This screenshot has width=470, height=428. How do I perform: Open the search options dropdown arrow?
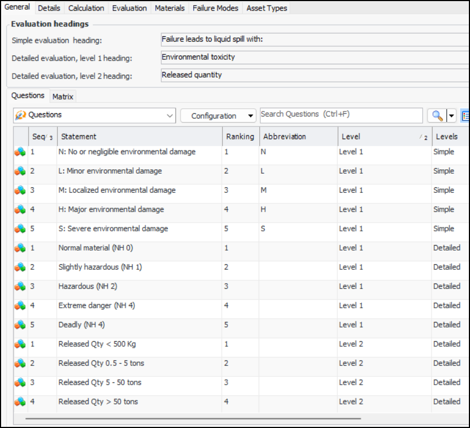452,115
